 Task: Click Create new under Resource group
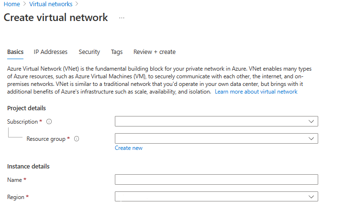point(128,148)
